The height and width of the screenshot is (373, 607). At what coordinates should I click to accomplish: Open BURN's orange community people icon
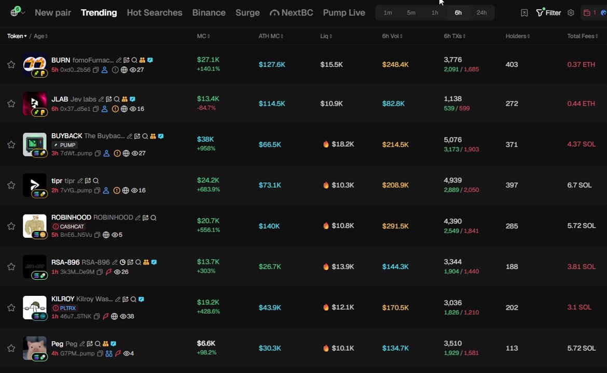click(142, 60)
